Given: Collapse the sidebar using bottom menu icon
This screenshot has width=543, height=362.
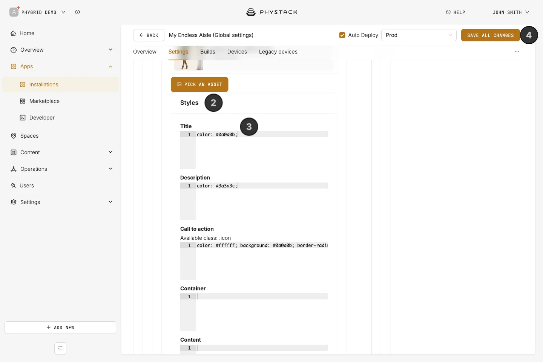Looking at the screenshot, I should click(x=60, y=348).
